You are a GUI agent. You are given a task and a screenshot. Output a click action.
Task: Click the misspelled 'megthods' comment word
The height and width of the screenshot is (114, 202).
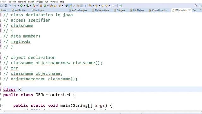[21, 41]
